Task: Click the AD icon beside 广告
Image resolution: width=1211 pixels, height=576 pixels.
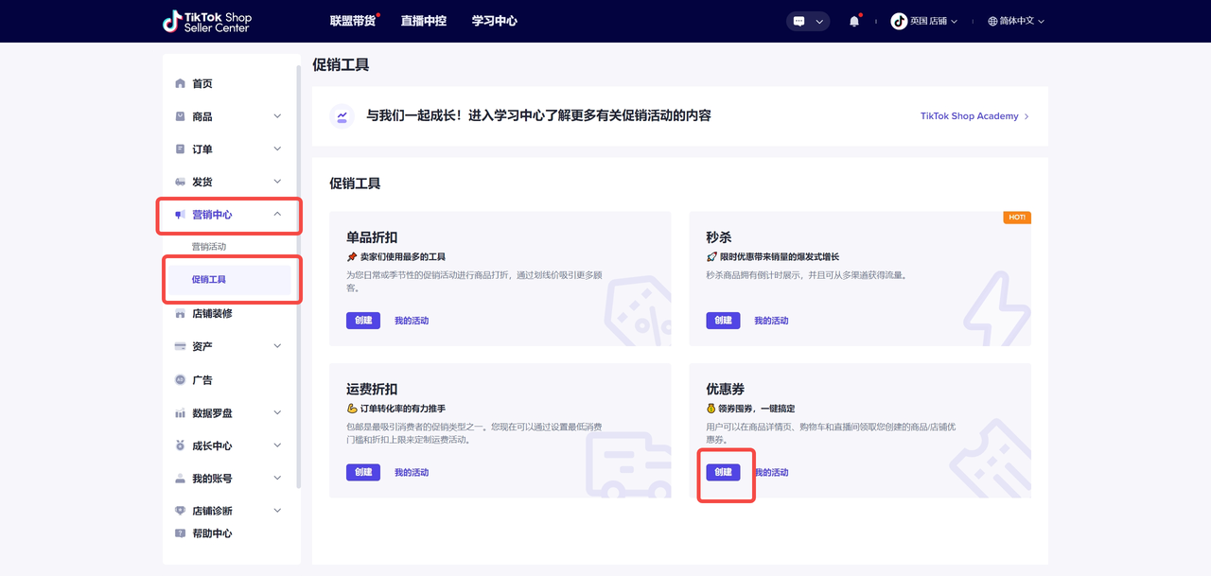Action: pyautogui.click(x=180, y=379)
